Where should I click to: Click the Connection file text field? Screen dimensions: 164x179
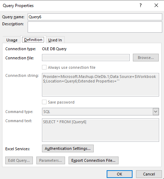(x=86, y=58)
